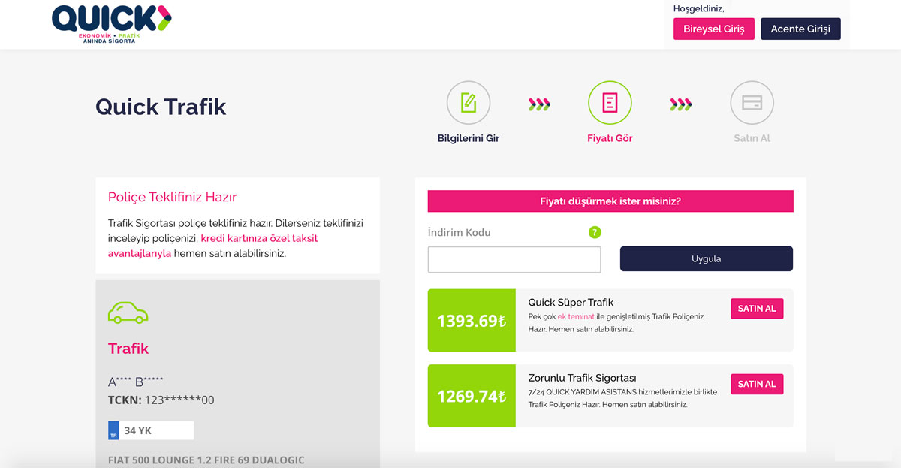Click the masked name A**** B*****
The image size is (901, 468).
pos(135,382)
